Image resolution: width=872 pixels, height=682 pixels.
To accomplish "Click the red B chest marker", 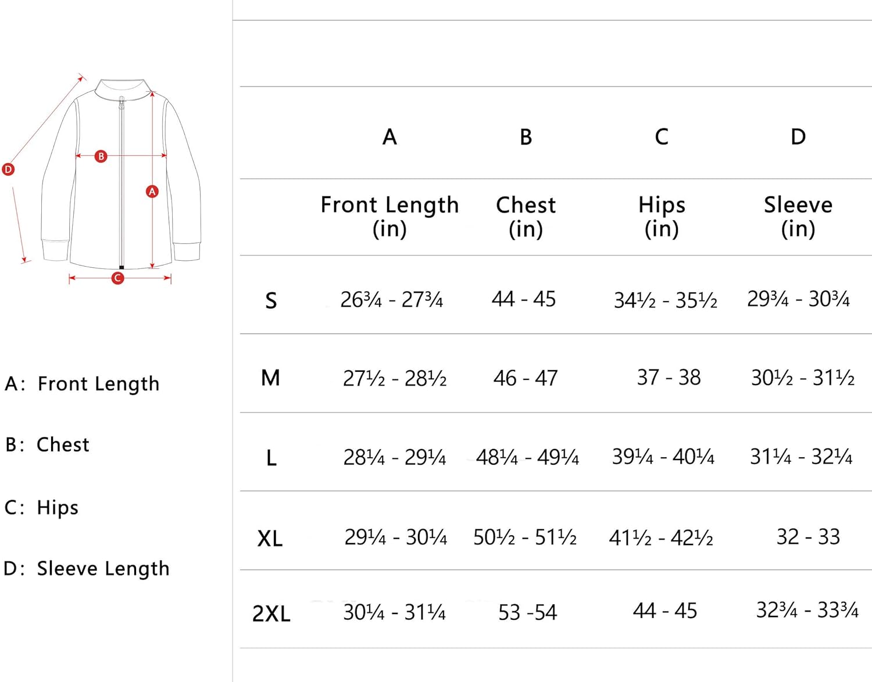I will point(101,156).
